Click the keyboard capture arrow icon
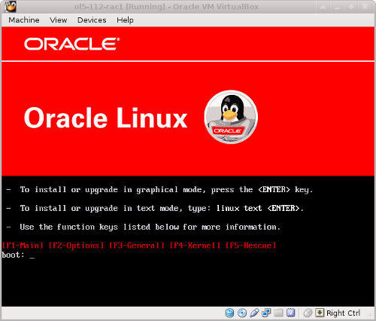Image resolution: width=376 pixels, height=321 pixels. [320, 313]
